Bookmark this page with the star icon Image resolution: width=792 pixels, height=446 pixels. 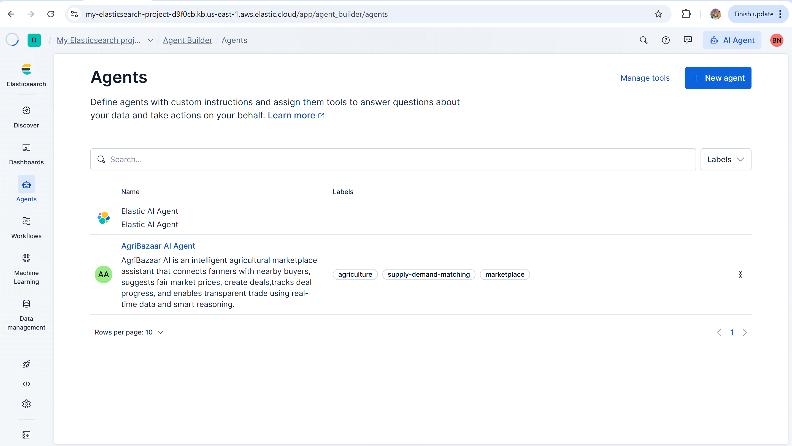coord(658,14)
